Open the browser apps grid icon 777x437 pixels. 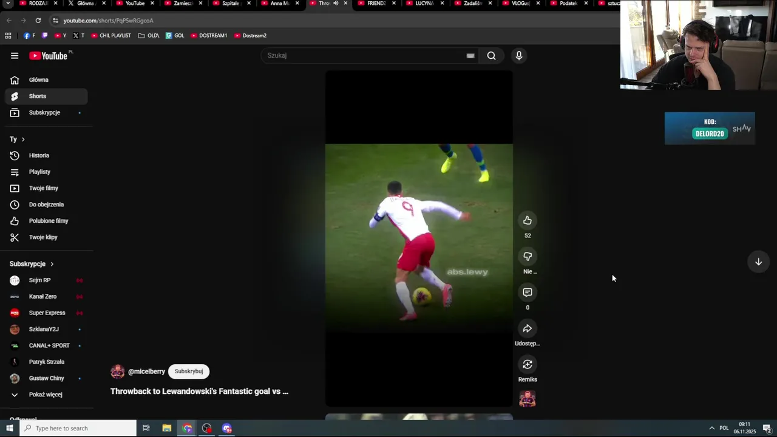8,36
